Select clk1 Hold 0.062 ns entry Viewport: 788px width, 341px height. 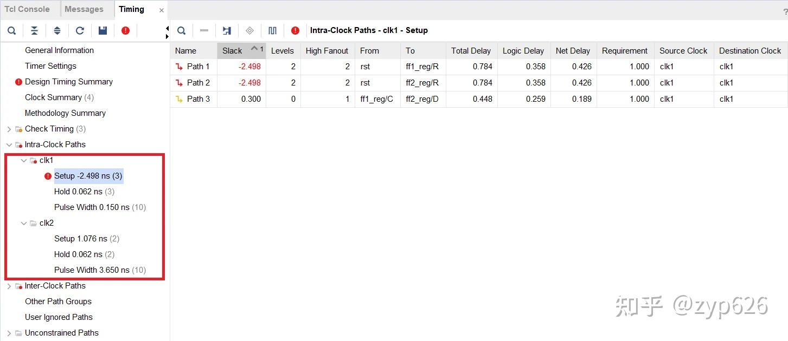pos(84,192)
